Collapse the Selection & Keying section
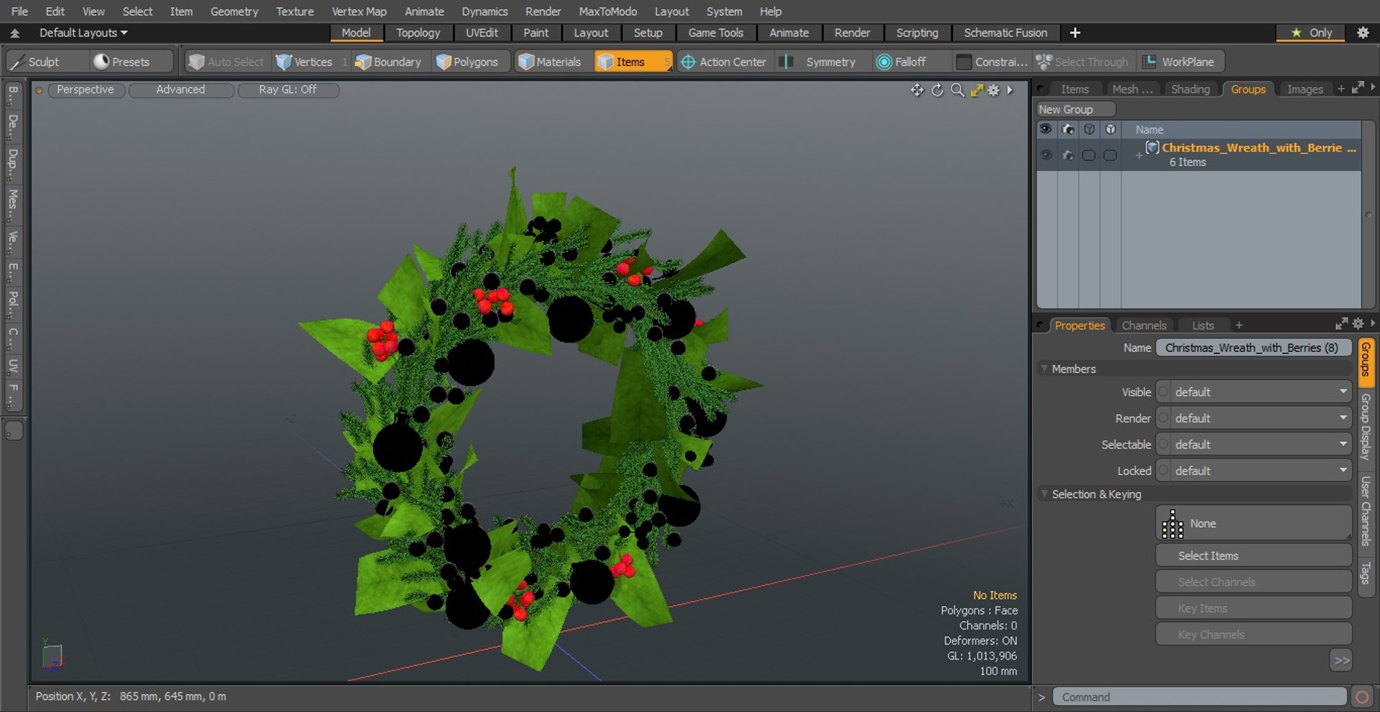This screenshot has height=712, width=1380. click(1044, 494)
